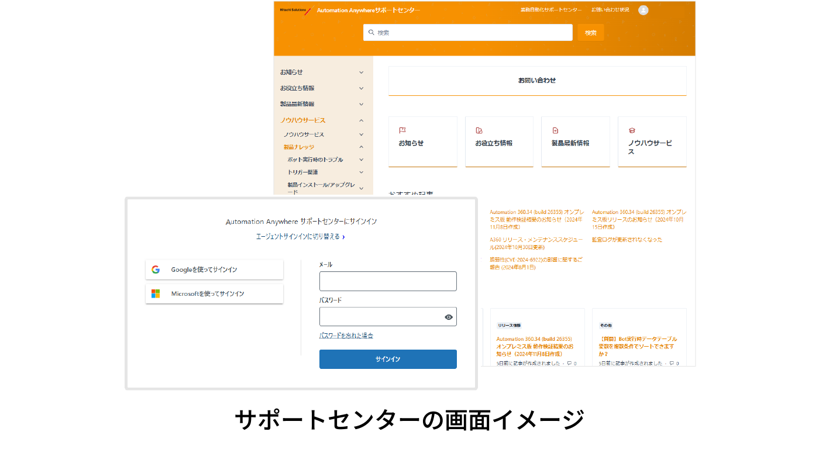Screen dimensions: 819x449
Task: Open お問い合わせ状況 in header
Action: 610,10
